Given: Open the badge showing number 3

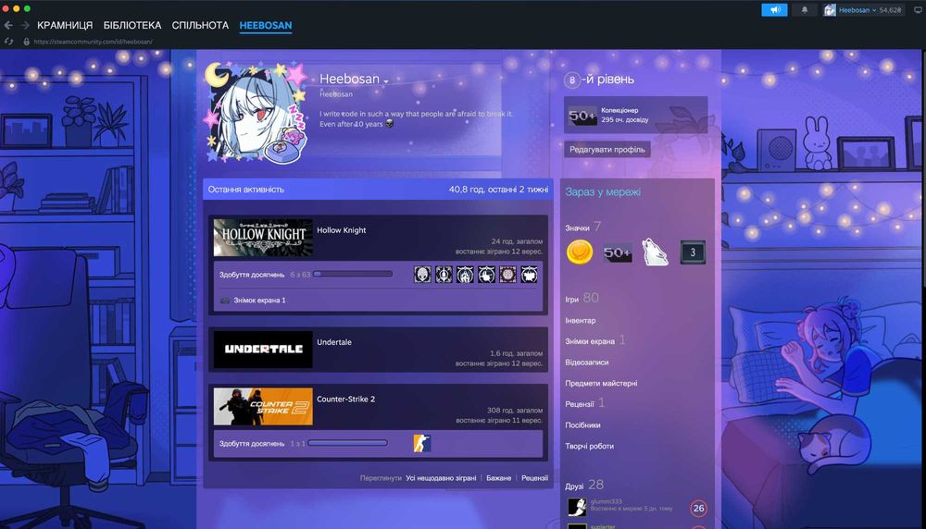Looking at the screenshot, I should (x=693, y=252).
